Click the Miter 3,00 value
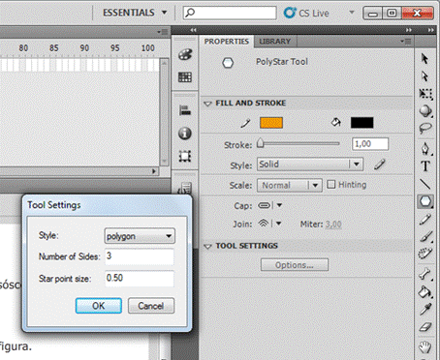Screen dimensions: 440x360 333,224
